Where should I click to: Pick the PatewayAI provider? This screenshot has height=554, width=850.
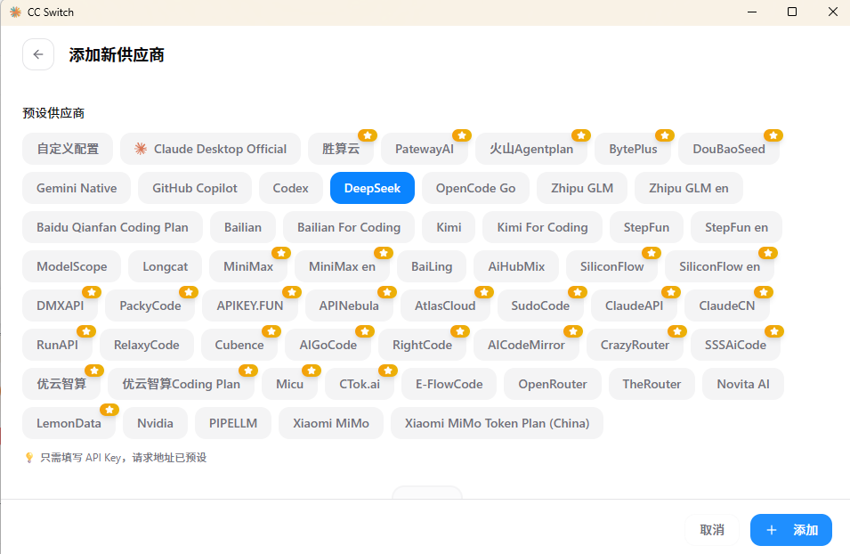click(424, 149)
